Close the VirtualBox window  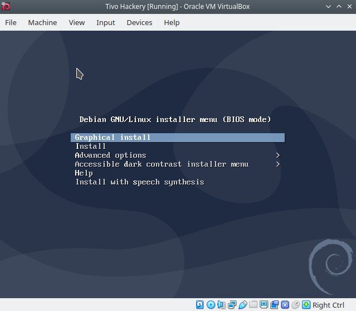350,6
